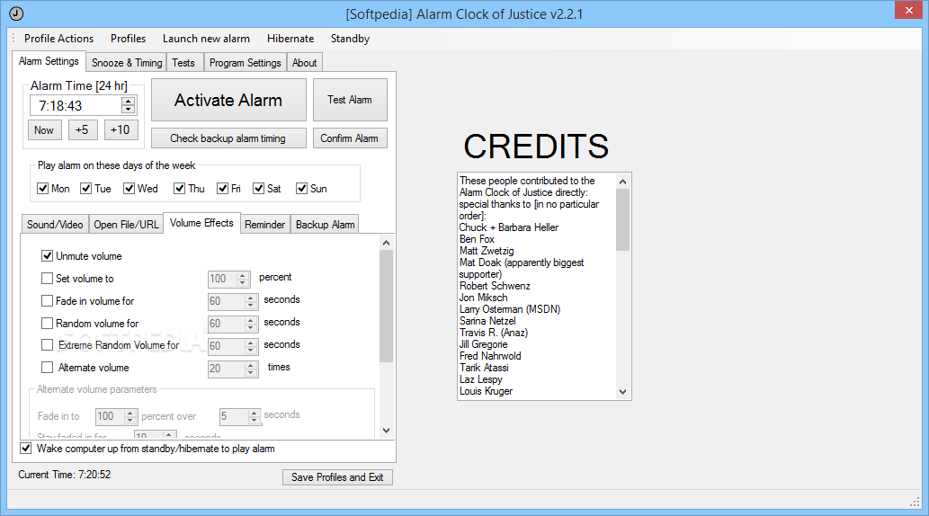Add five minutes with the +5 button

point(83,129)
